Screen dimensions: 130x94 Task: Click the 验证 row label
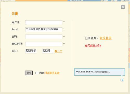pyautogui.click(x=15, y=51)
